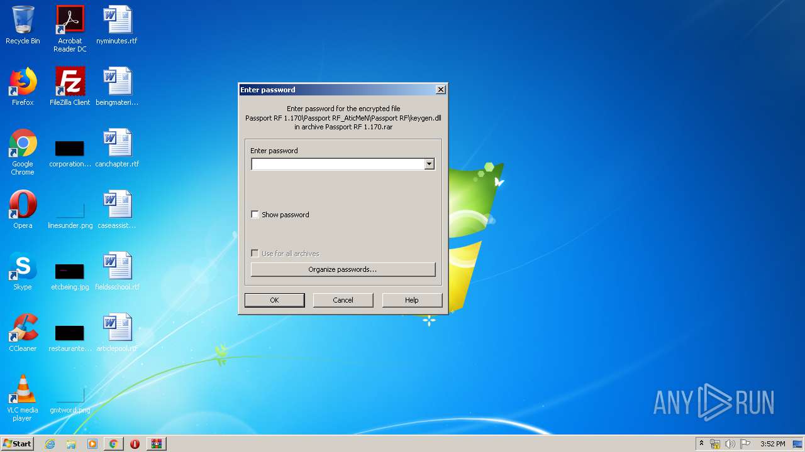Screen dimensions: 805x452
Task: Open the Recycle Bin desktop icon
Action: pos(23,26)
